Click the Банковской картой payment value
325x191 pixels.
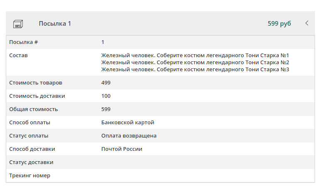point(127,123)
